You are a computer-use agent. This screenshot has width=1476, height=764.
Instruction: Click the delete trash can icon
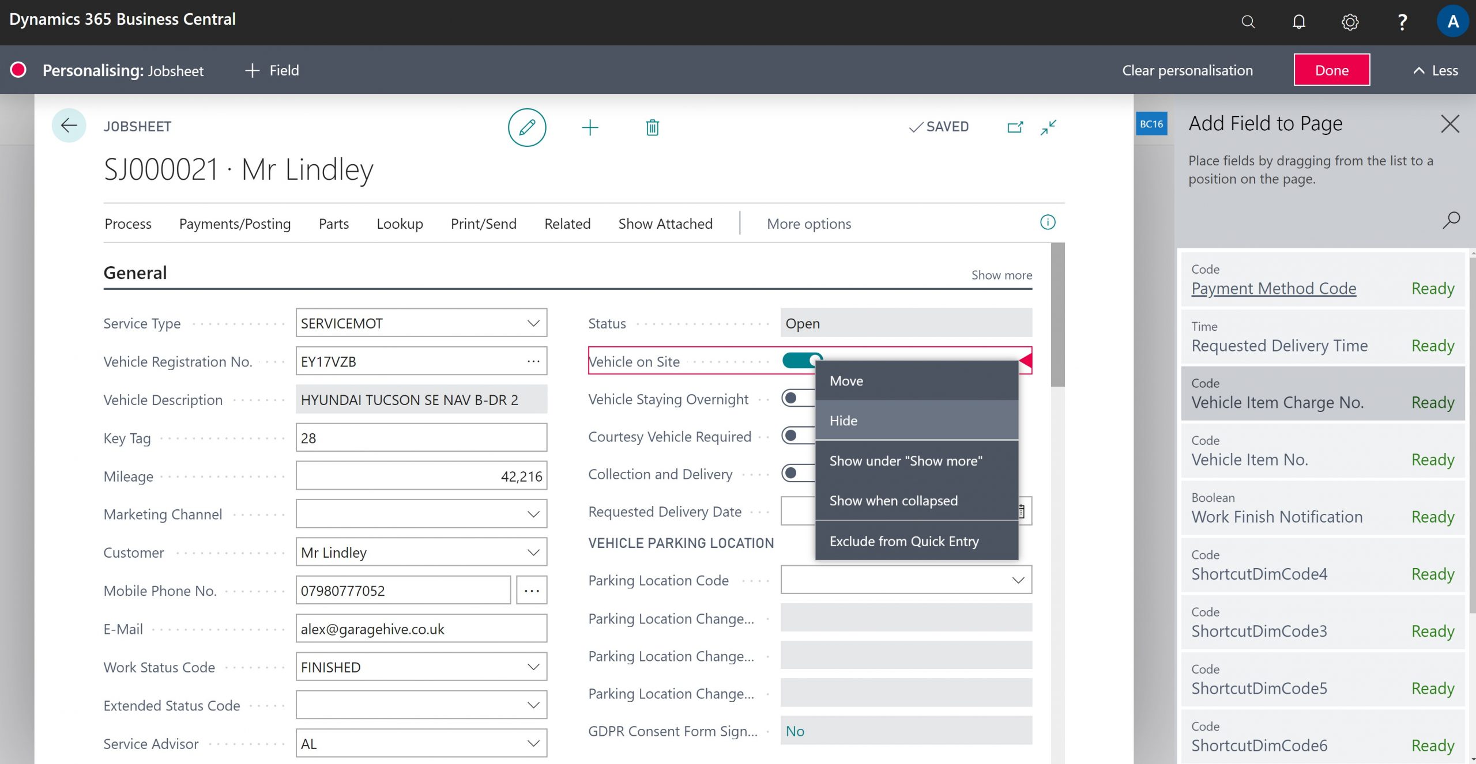[x=652, y=127]
